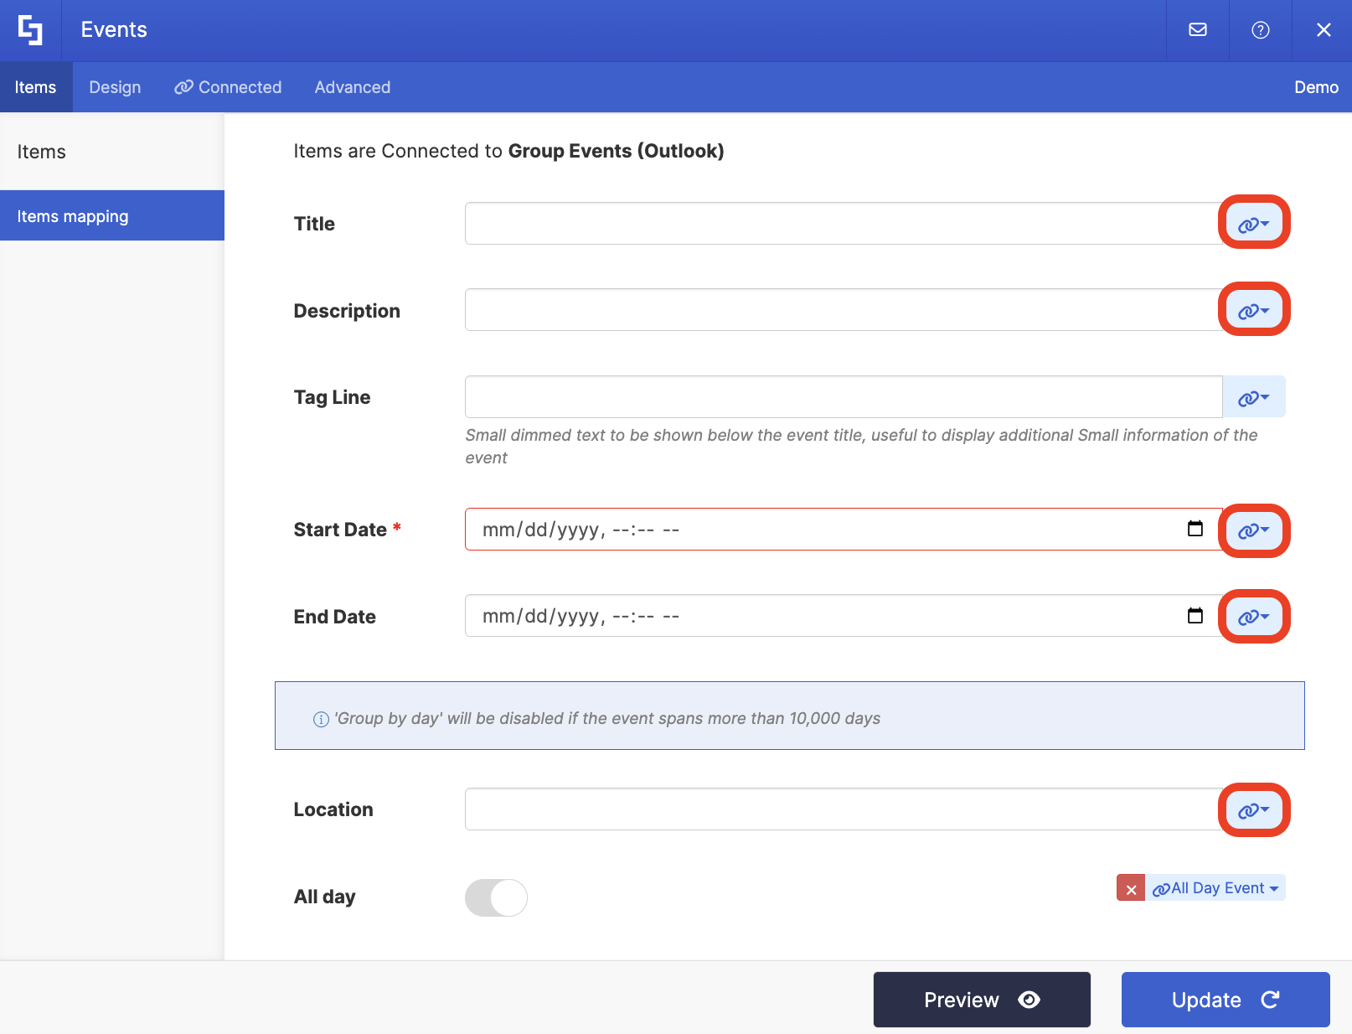
Task: Open the Tag Line connect dropdown
Action: click(x=1254, y=397)
